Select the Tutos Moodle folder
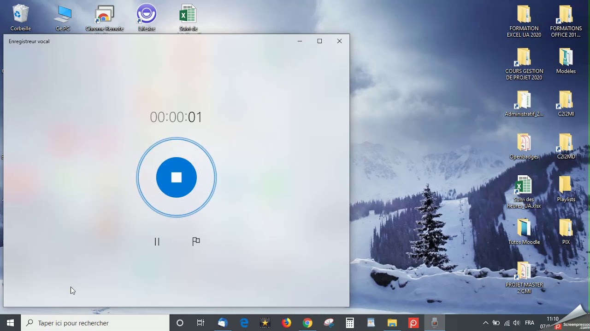Screen dimensions: 590x331 point(524,232)
